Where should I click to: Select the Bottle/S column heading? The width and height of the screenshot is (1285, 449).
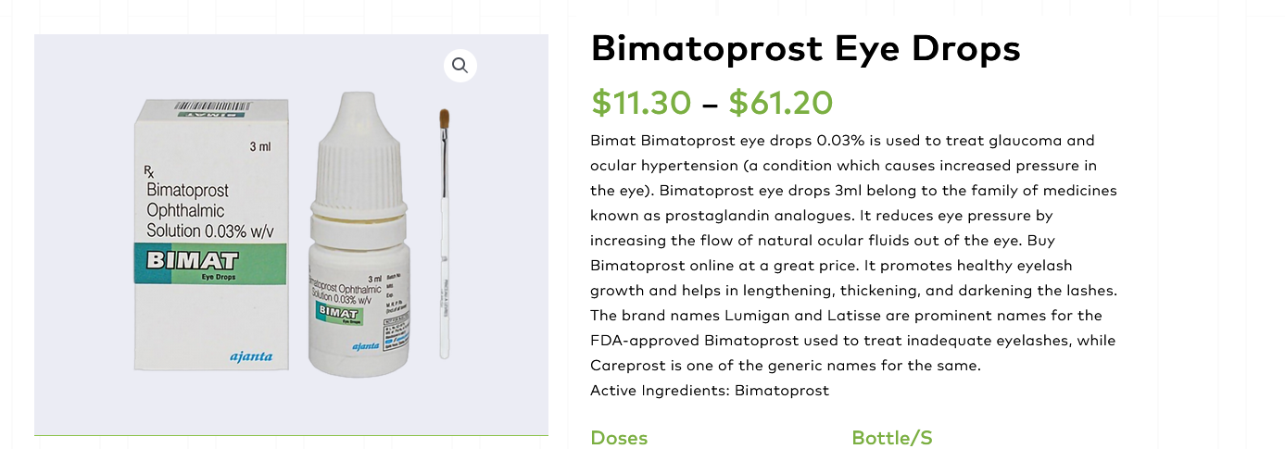892,438
